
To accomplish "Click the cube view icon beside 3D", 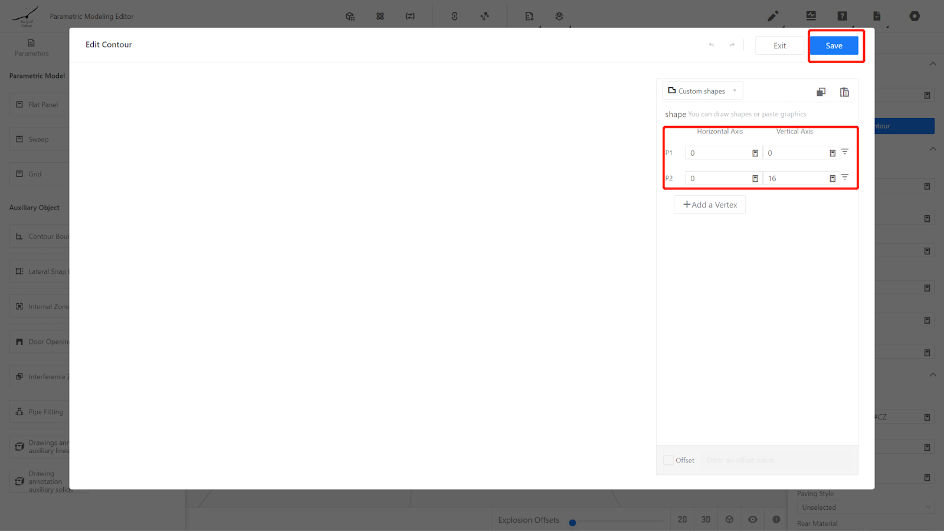I will click(x=729, y=520).
